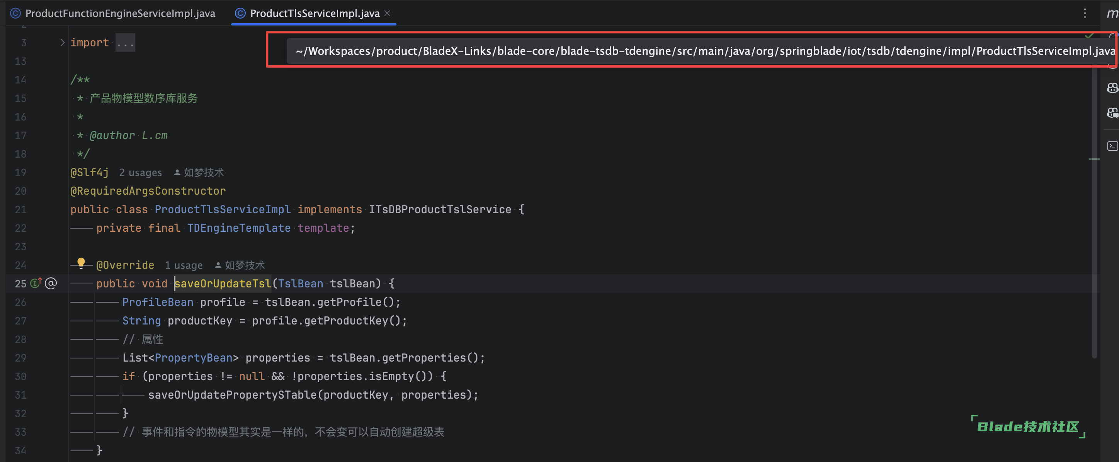Click tslBean.getProperties() call
The width and height of the screenshot is (1119, 462).
tap(404, 358)
